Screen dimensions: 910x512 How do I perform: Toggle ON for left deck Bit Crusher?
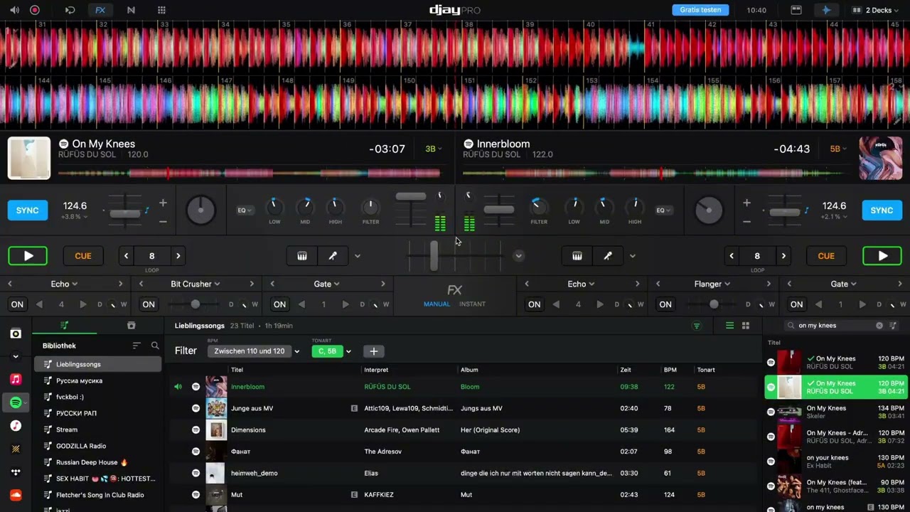coord(149,304)
